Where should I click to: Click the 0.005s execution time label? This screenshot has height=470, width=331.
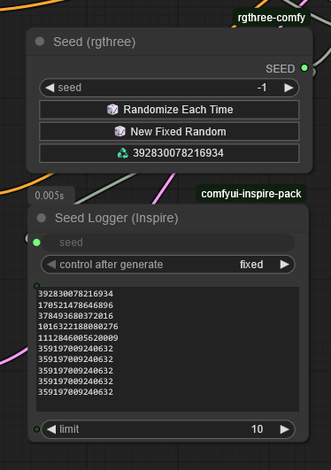[50, 196]
